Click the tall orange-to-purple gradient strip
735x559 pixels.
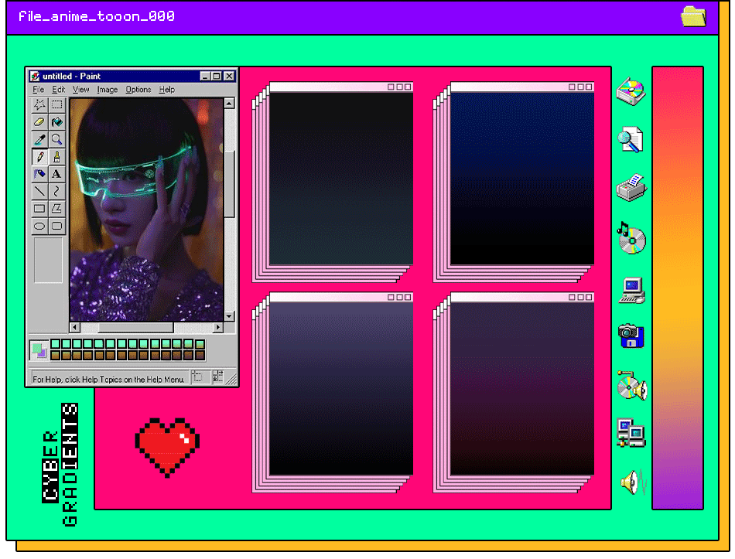678,288
